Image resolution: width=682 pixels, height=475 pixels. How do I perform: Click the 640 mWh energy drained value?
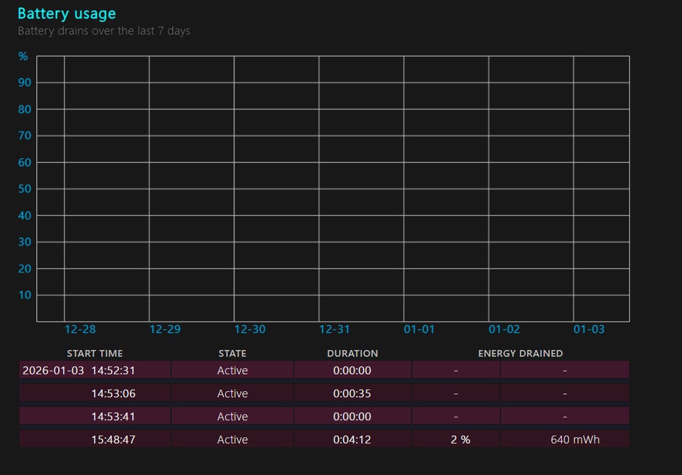coord(575,439)
